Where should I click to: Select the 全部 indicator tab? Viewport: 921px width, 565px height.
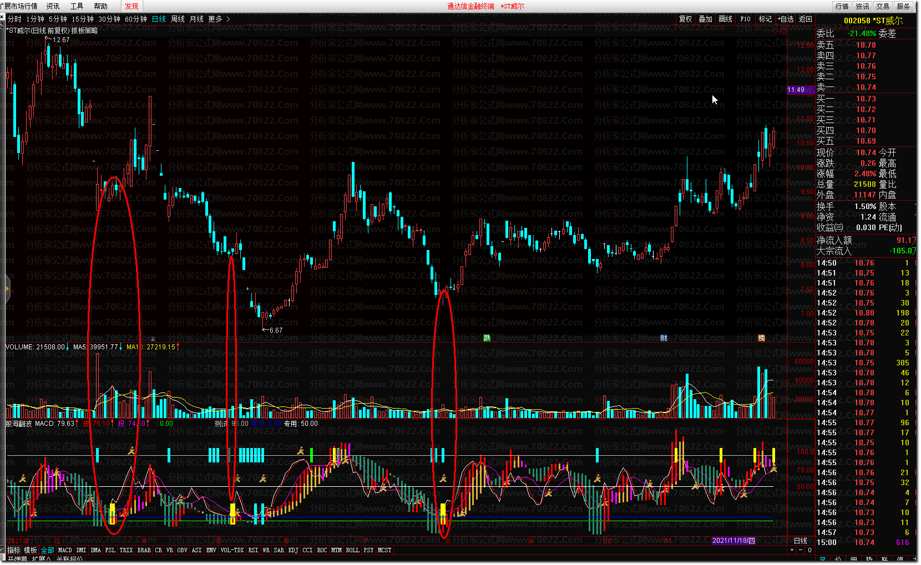(48, 550)
